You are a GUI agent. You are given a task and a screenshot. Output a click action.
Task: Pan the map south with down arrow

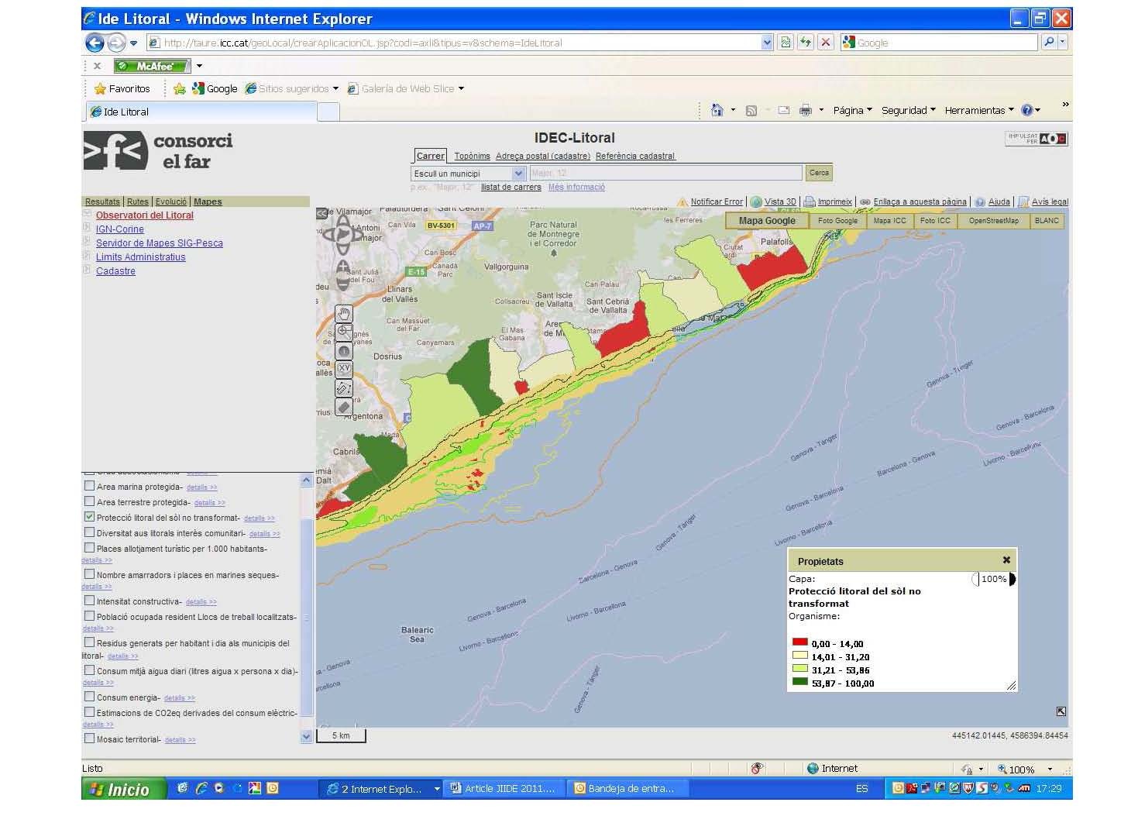(x=342, y=248)
